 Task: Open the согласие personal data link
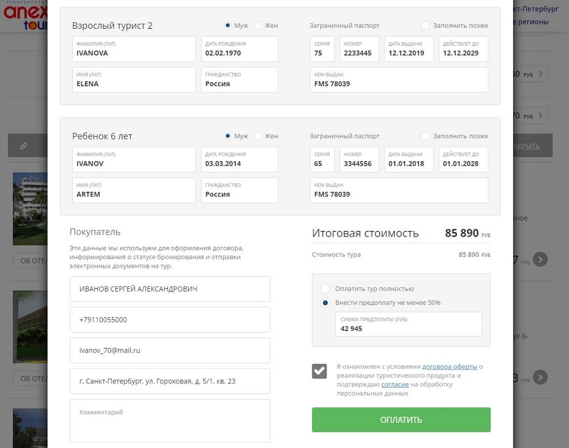(395, 384)
